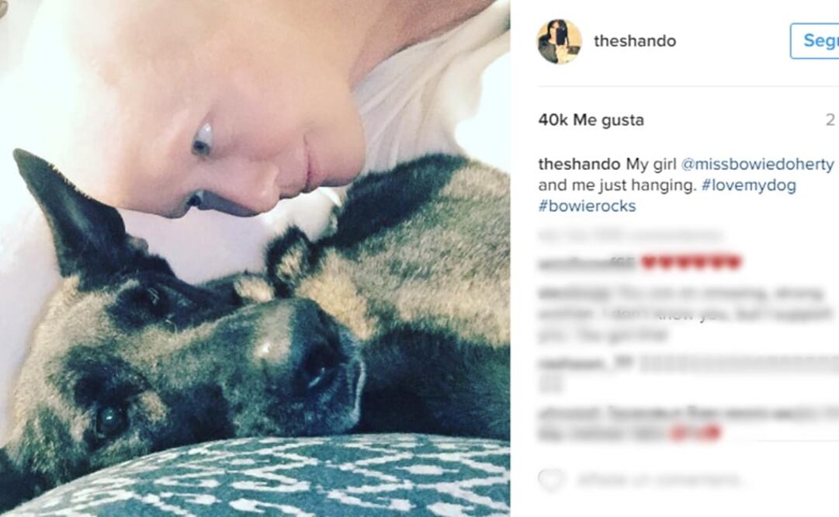Visit the @missbowiedoherty mentioned profile
The height and width of the screenshot is (517, 839).
(758, 165)
